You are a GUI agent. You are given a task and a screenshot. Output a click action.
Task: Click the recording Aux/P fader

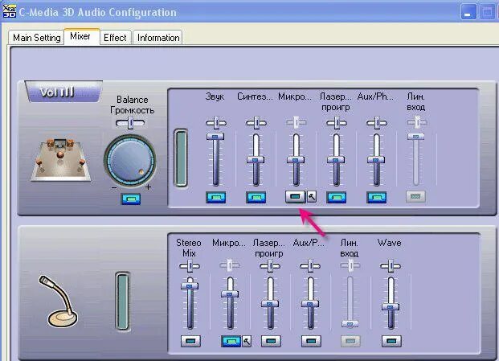coord(310,304)
